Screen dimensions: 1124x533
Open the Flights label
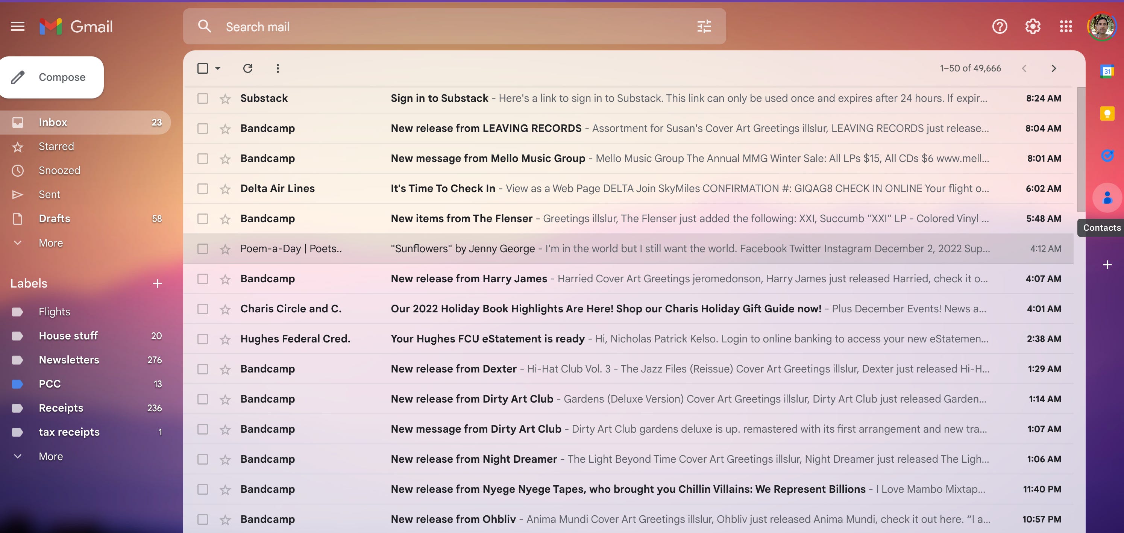tap(85, 312)
